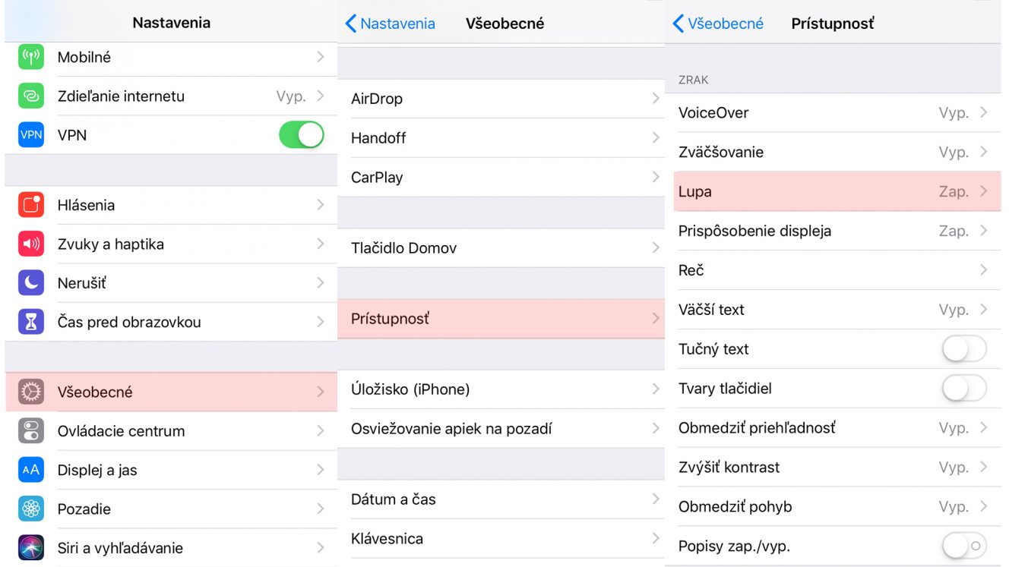Select the VoiceOver menu entry

[x=833, y=113]
